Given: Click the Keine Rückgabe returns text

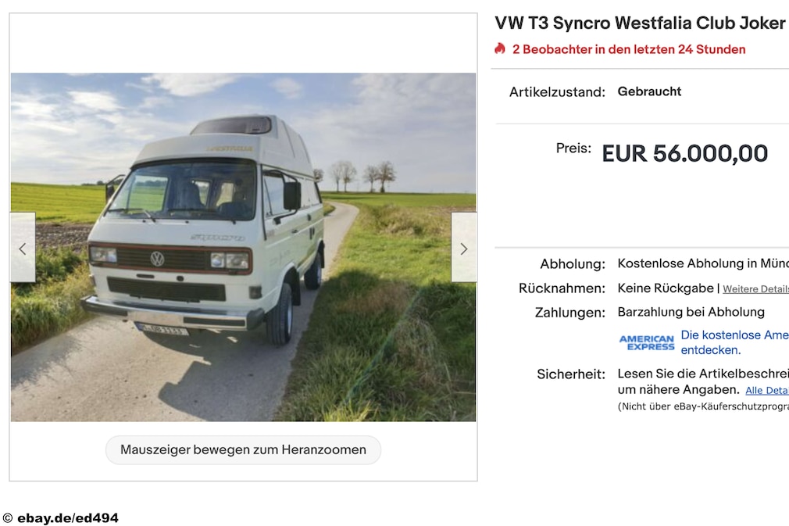Looking at the screenshot, I should pos(666,288).
